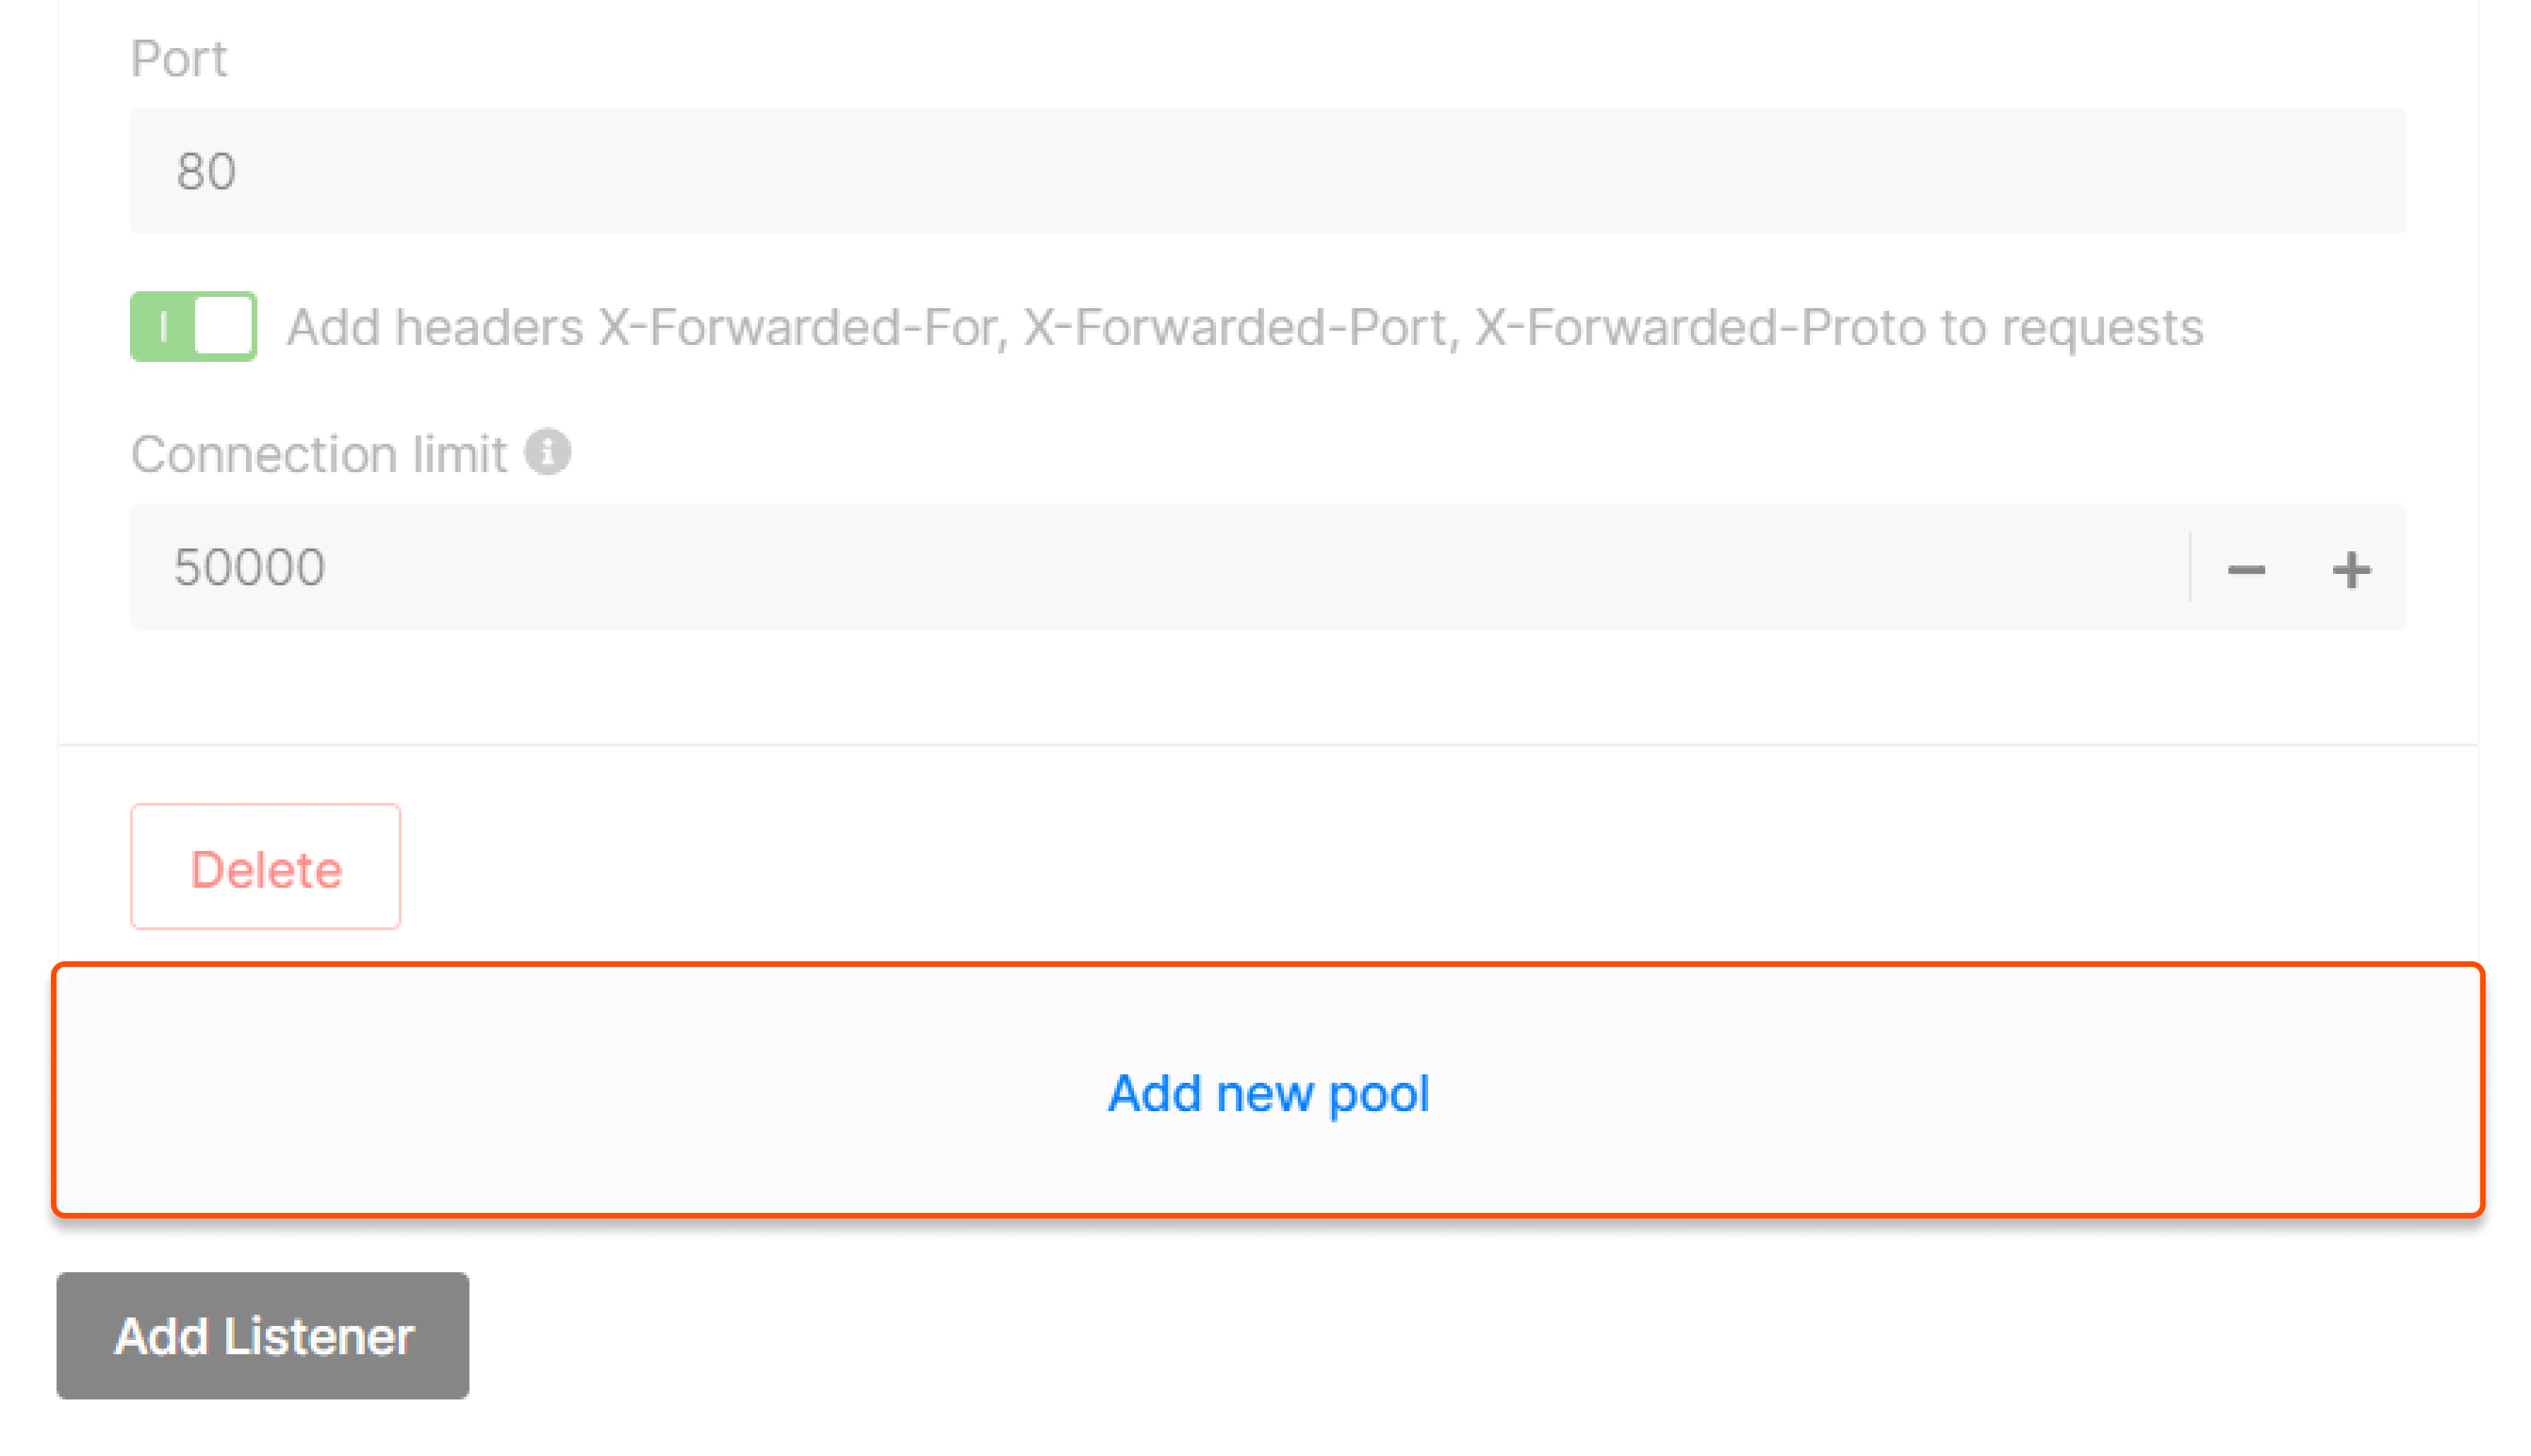Click the Delete button for the port 80 listener
The image size is (2531, 1456).
(x=265, y=867)
